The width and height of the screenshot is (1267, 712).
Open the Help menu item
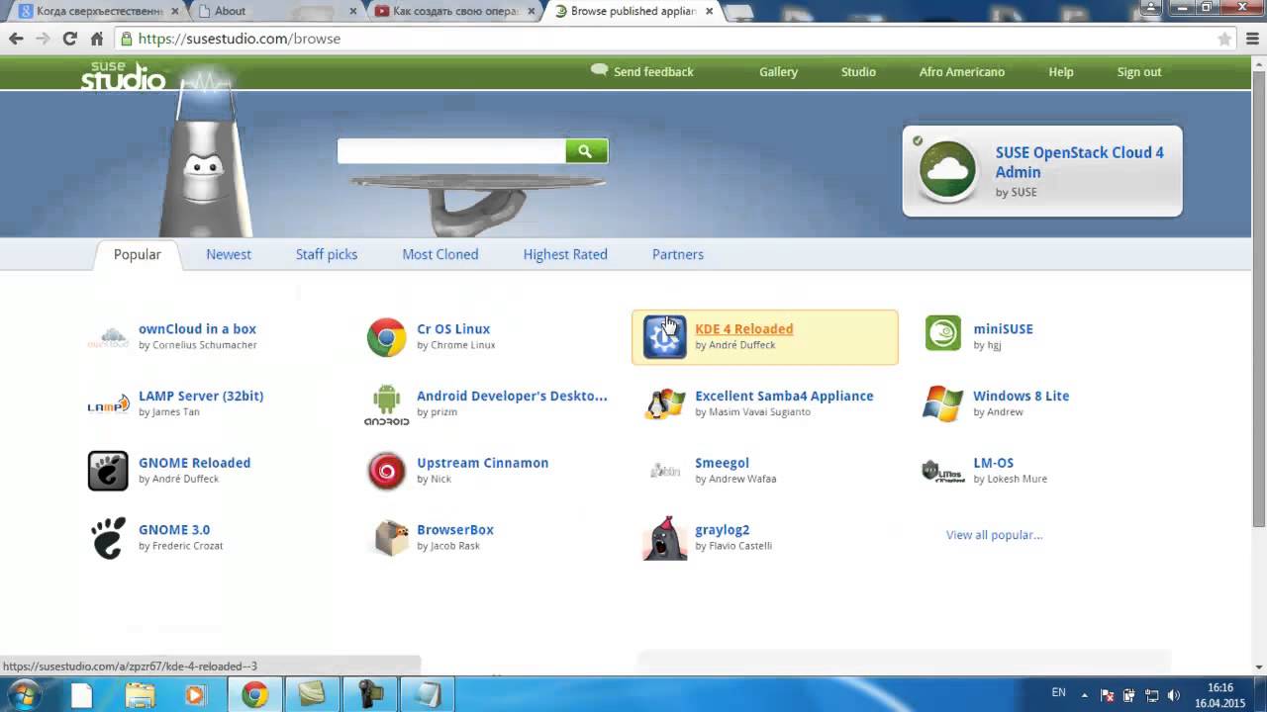(x=1061, y=72)
